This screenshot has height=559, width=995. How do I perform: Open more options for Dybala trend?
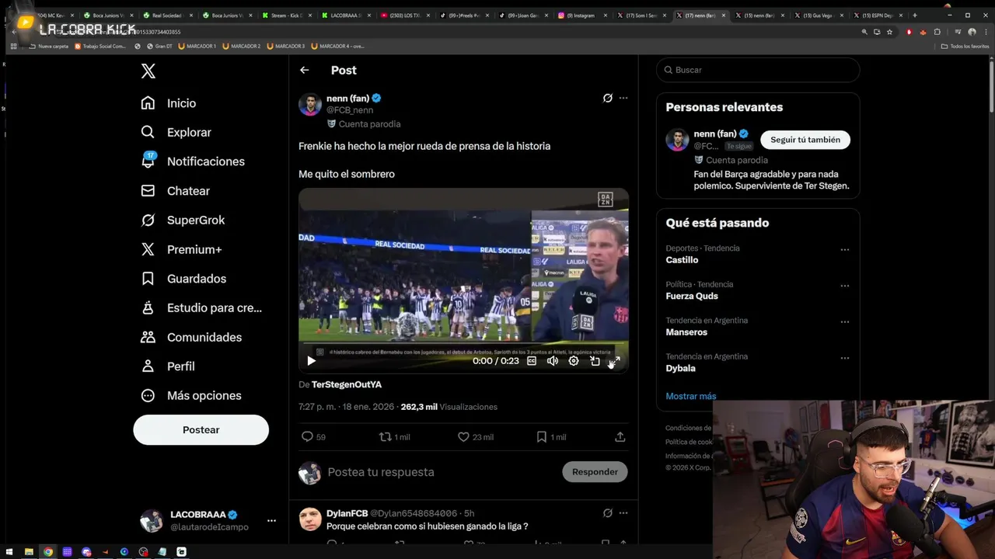pos(845,358)
